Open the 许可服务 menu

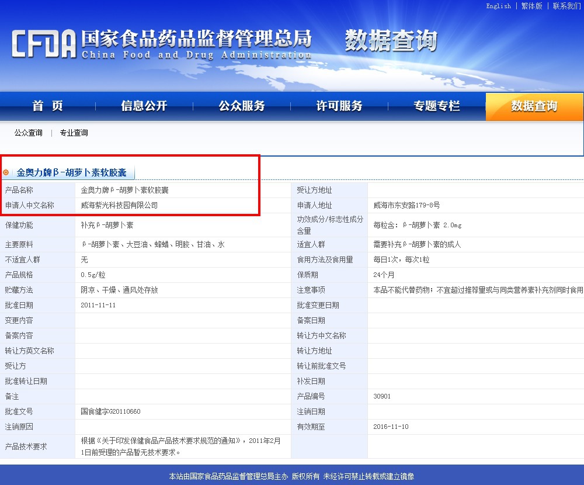[339, 106]
